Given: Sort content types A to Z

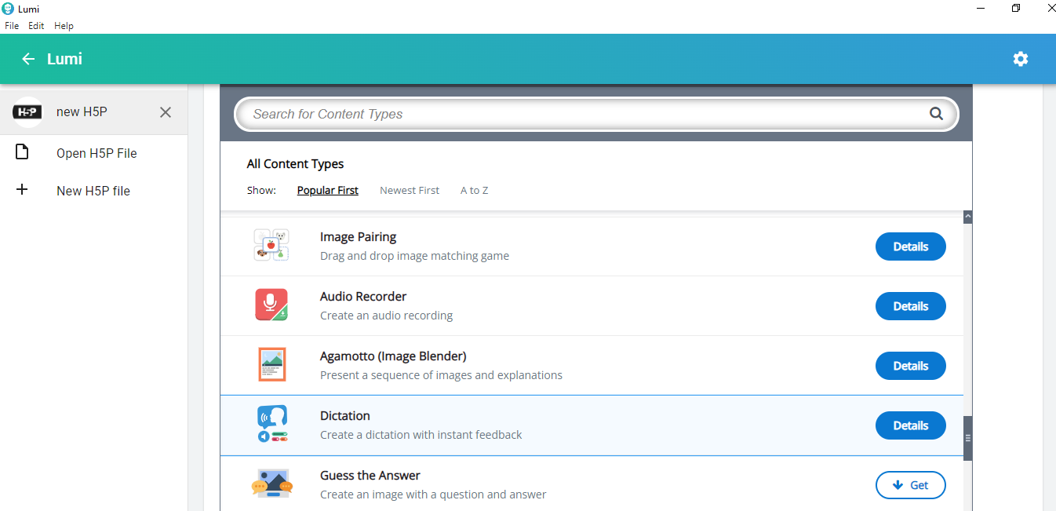Looking at the screenshot, I should tap(474, 190).
